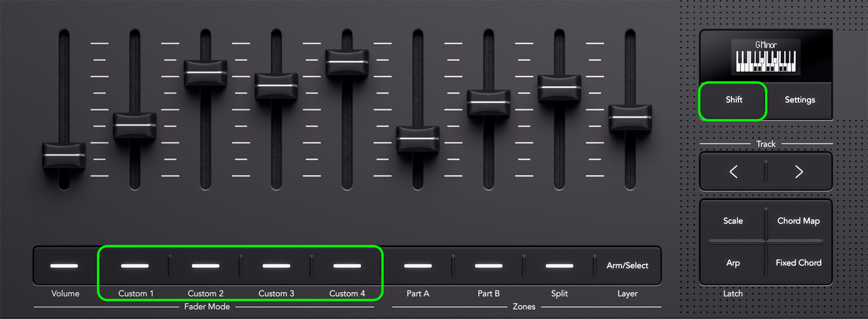868x319 pixels.
Task: Grab the fader cap above the Volume button
Action: [x=64, y=155]
